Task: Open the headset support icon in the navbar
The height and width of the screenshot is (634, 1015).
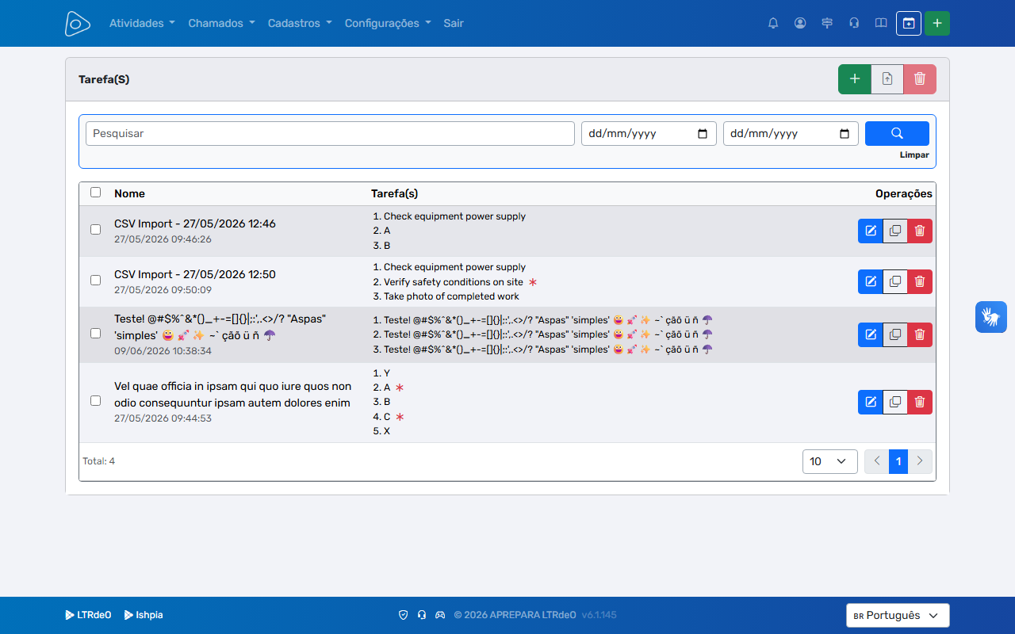Action: (x=854, y=23)
